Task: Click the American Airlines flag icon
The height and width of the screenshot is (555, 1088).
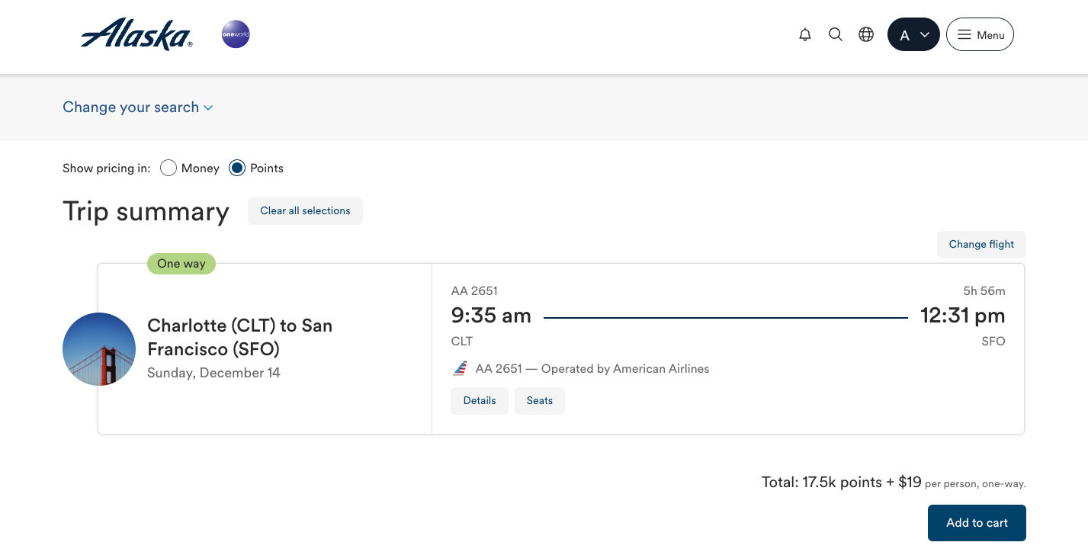Action: (459, 367)
